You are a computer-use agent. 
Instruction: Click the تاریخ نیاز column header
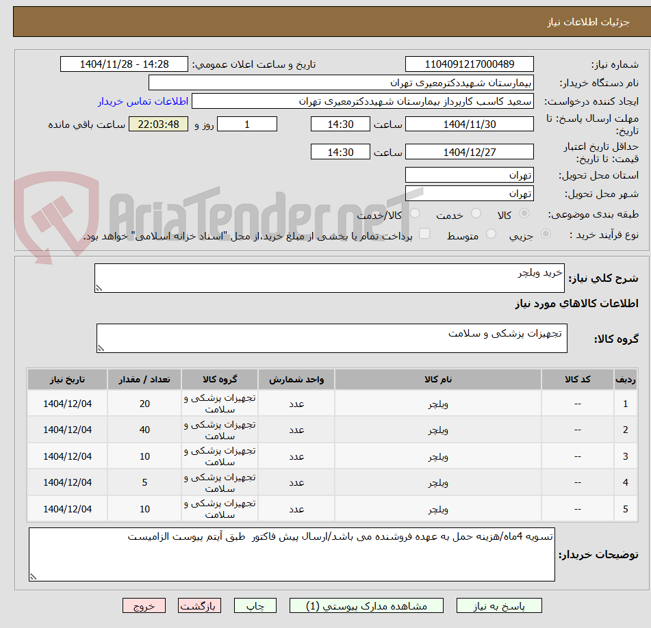[x=67, y=380]
